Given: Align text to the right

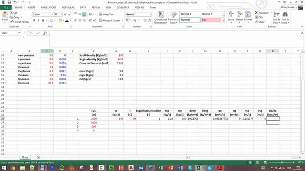Looking at the screenshot, I should click(84, 20).
